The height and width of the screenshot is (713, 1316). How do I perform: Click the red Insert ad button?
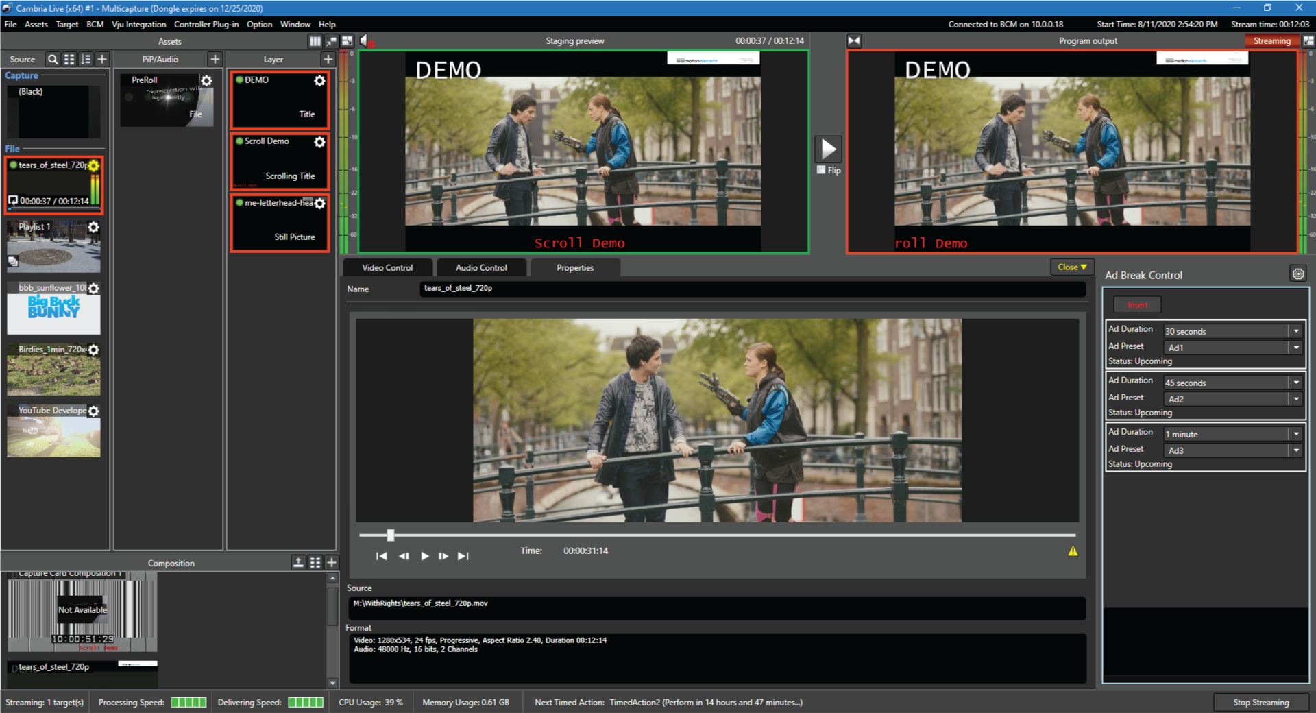click(1137, 304)
